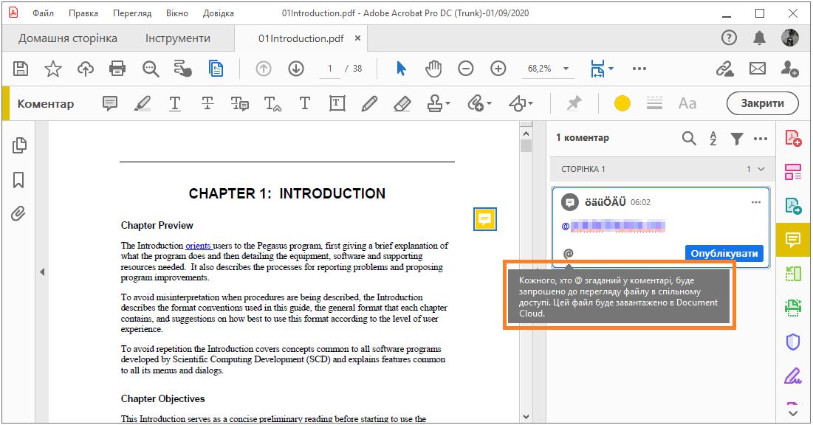Share link to file icon
Image resolution: width=813 pixels, height=425 pixels.
tap(725, 69)
